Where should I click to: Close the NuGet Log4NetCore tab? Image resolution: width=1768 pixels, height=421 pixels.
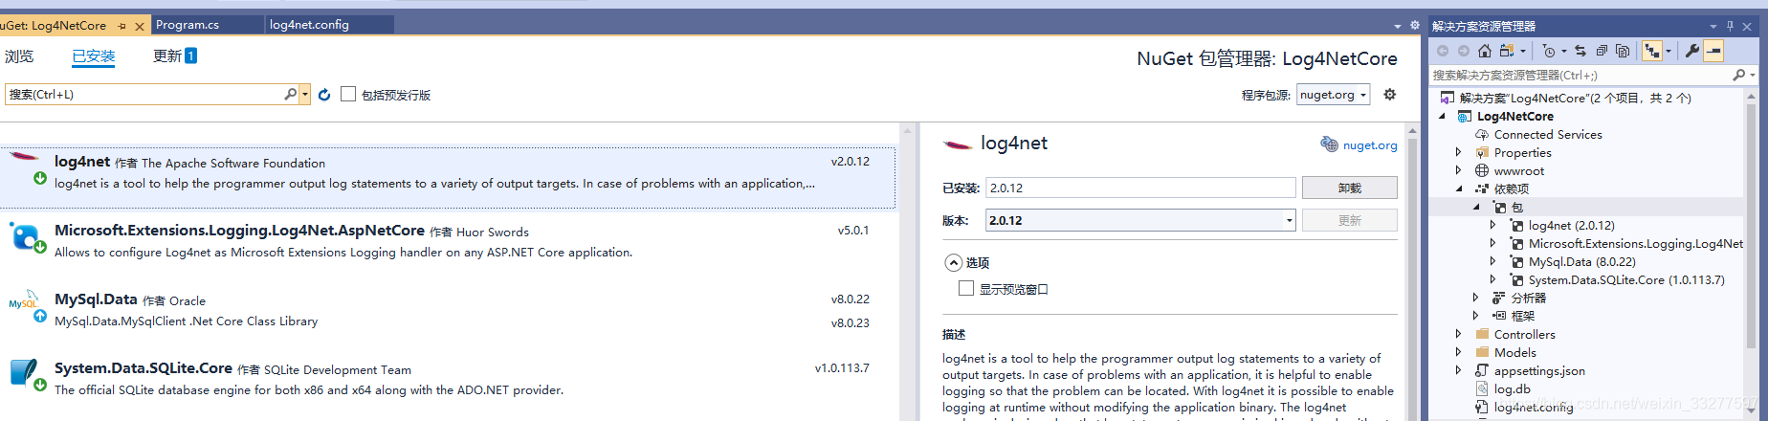point(140,26)
